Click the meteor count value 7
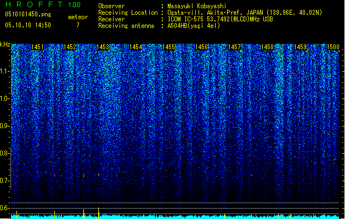This screenshot has height=219, width=345. [x=78, y=25]
